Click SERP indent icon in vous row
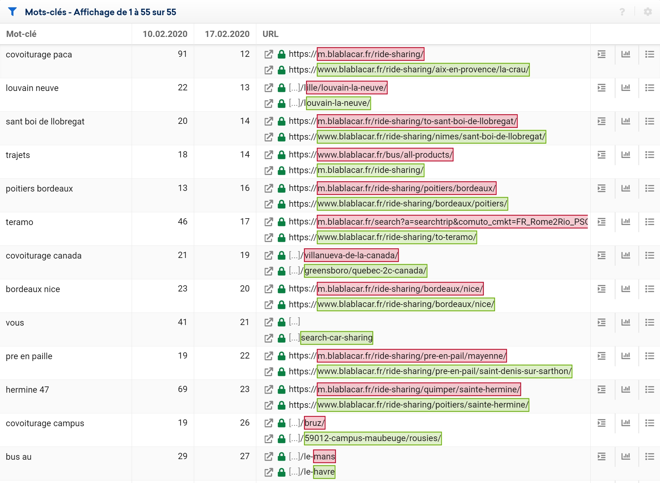660x483 pixels. tap(602, 323)
